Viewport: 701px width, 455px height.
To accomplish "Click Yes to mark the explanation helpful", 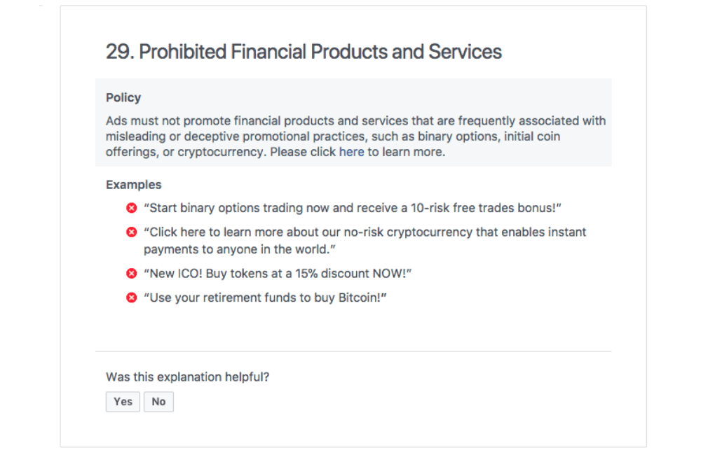I will pos(123,401).
